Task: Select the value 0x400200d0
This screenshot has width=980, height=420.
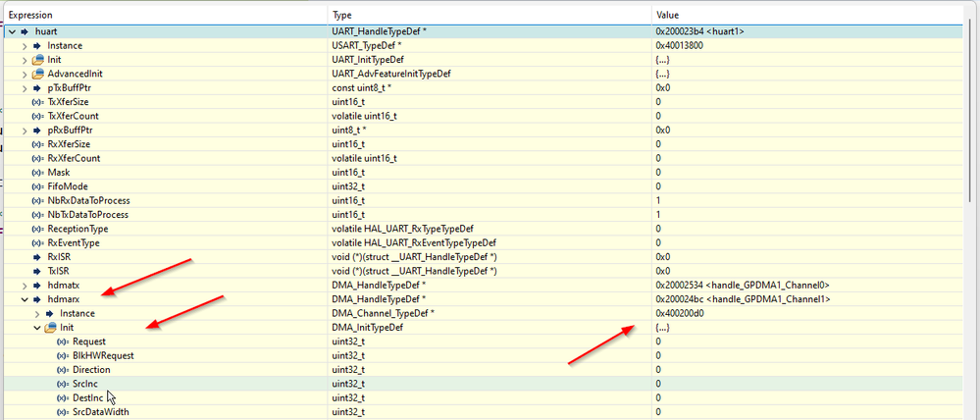Action: (680, 314)
